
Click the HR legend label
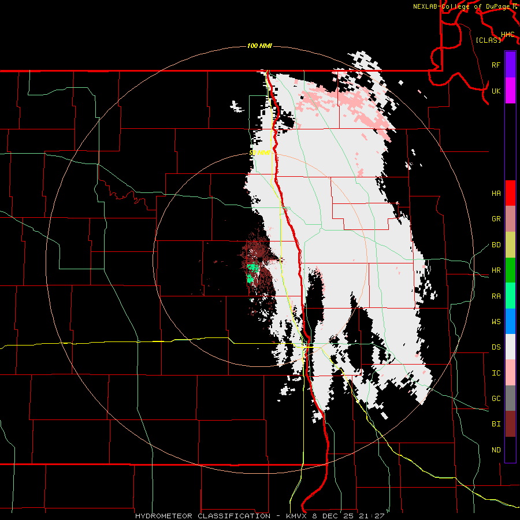(496, 270)
